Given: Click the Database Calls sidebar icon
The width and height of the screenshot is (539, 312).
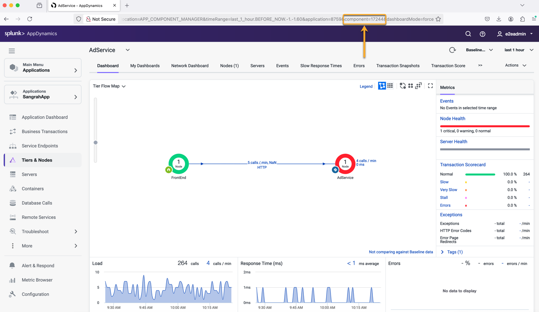Looking at the screenshot, I should 13,203.
